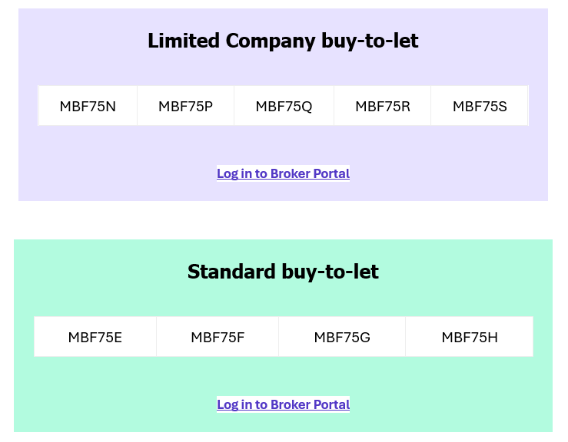Click the word Standard in the lower heading
This screenshot has height=442, width=568.
click(x=231, y=272)
